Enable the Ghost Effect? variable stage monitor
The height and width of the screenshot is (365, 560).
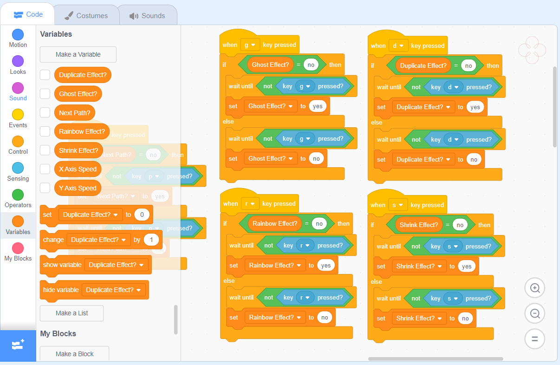point(45,94)
